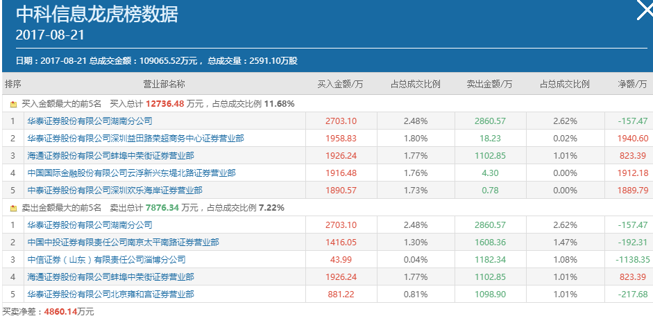653x316 pixels.
Task: Click the notepad icon beside 卖出金额最大的前5名
Action: pyautogui.click(x=13, y=208)
